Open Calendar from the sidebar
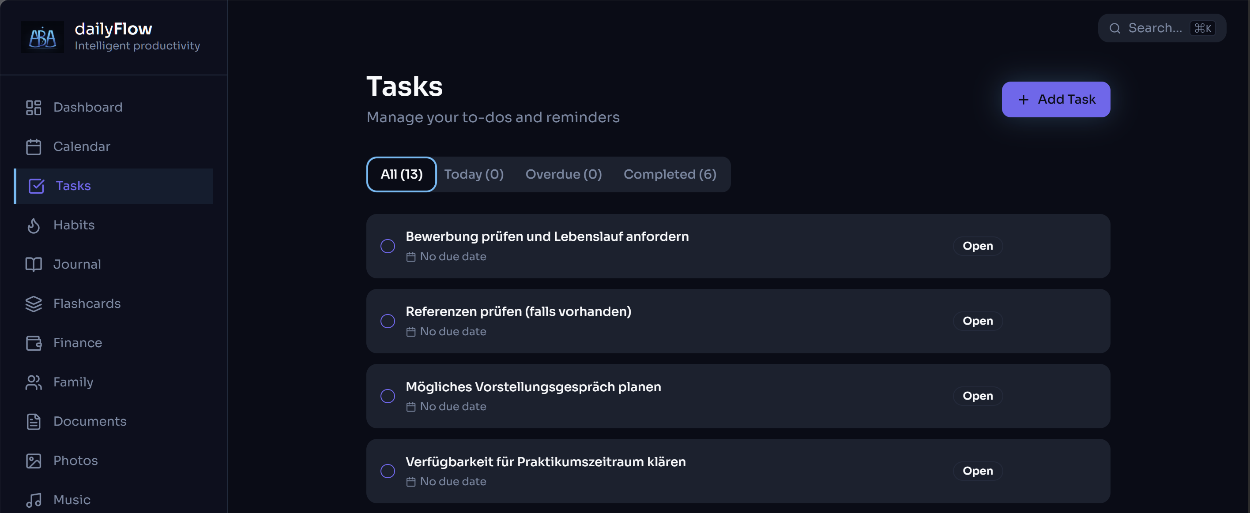 click(x=113, y=147)
